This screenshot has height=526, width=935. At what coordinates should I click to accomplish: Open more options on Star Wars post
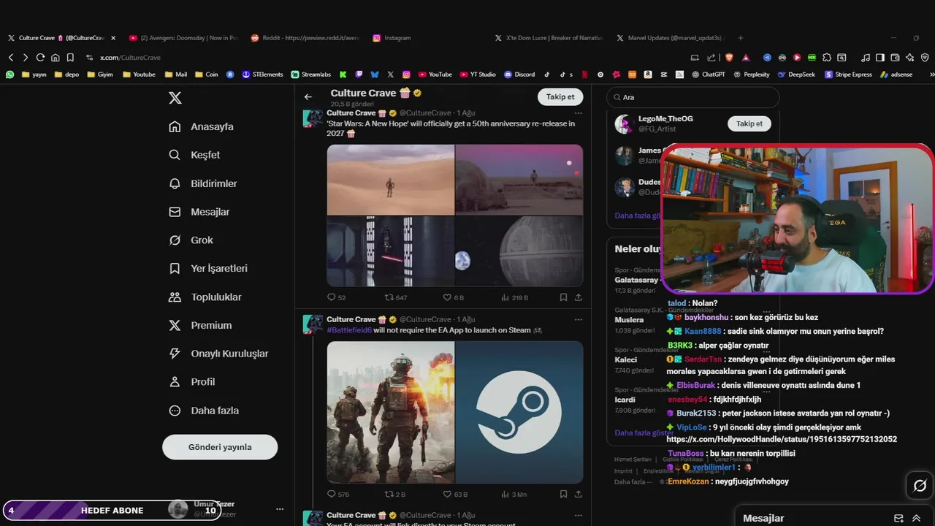[579, 113]
